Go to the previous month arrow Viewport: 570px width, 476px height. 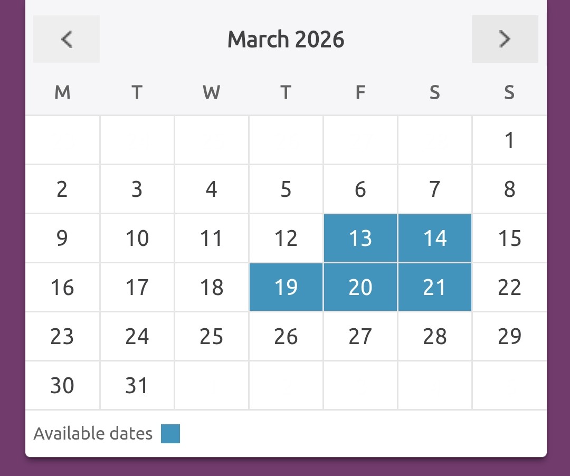pyautogui.click(x=66, y=39)
